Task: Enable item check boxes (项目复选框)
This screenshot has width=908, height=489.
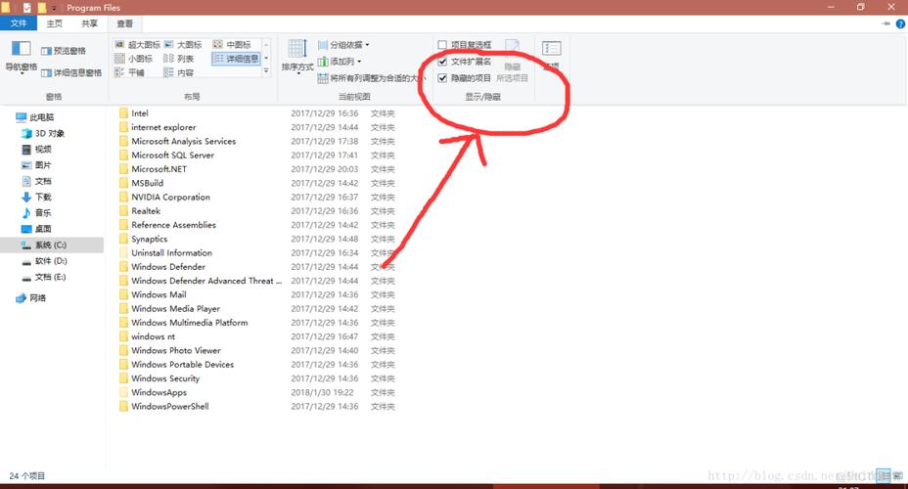Action: pyautogui.click(x=465, y=45)
